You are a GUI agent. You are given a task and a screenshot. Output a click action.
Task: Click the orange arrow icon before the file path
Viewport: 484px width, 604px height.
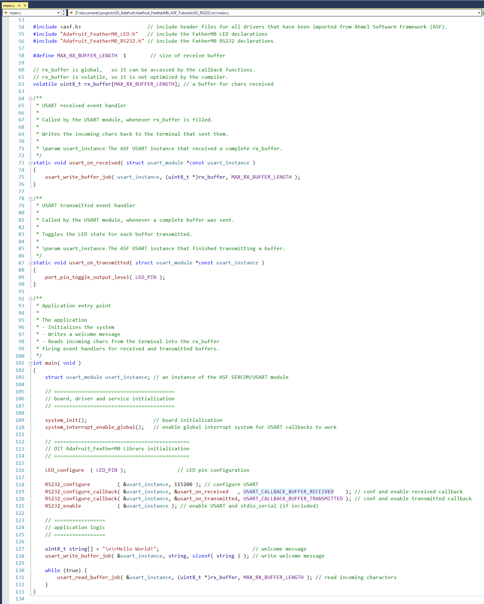(x=71, y=13)
